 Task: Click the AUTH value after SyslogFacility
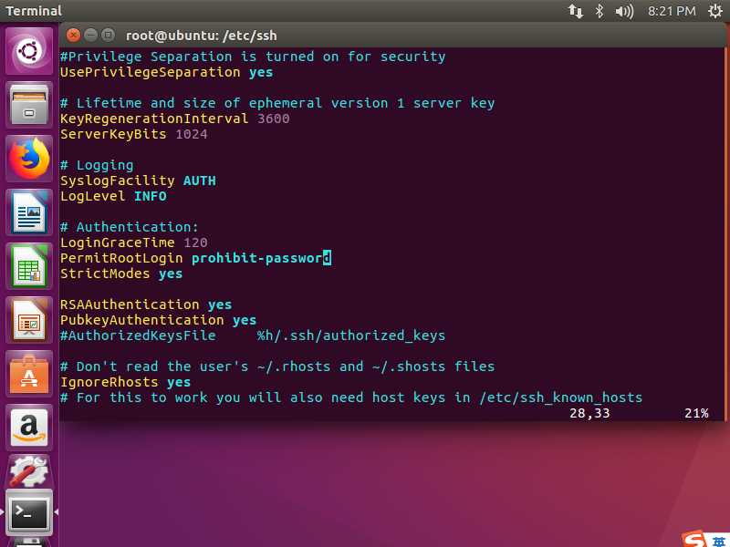tap(199, 181)
